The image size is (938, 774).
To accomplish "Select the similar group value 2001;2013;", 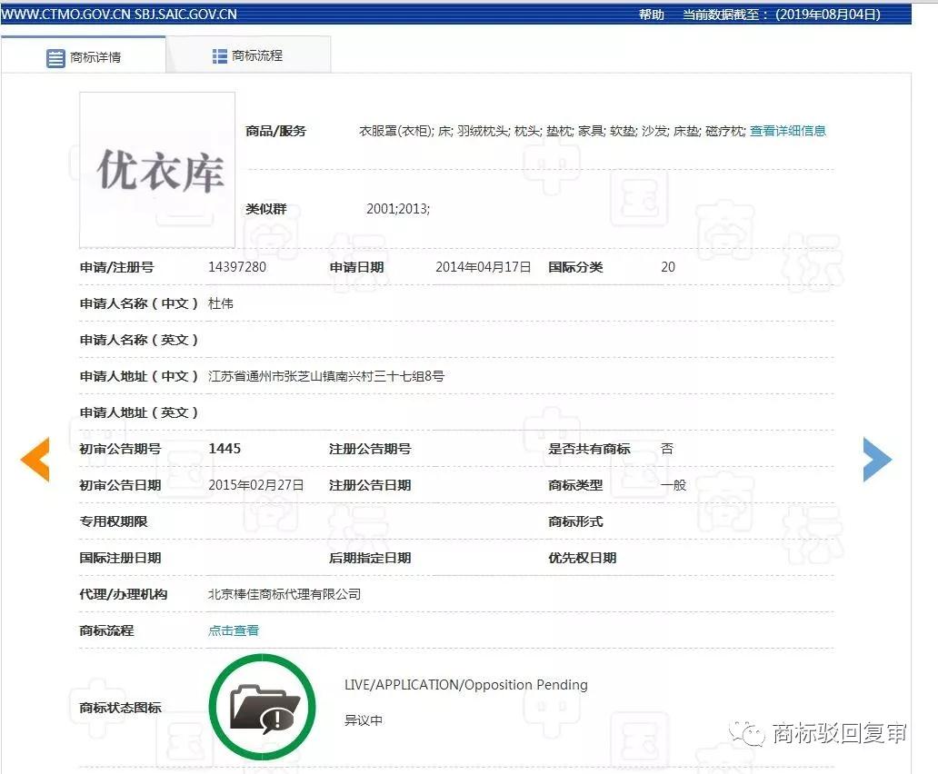I will (x=398, y=209).
